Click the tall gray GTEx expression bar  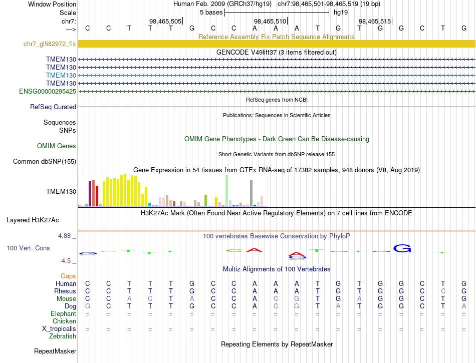[x=252, y=193]
